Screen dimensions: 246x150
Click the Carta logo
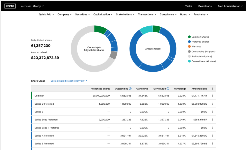coord(10,6)
